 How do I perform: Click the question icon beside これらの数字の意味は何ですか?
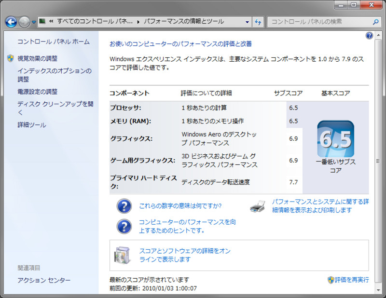click(x=124, y=206)
